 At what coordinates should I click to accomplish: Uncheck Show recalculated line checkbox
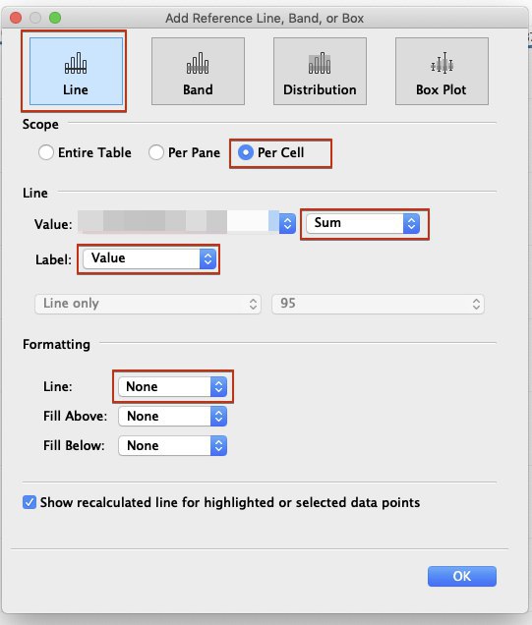[30, 502]
